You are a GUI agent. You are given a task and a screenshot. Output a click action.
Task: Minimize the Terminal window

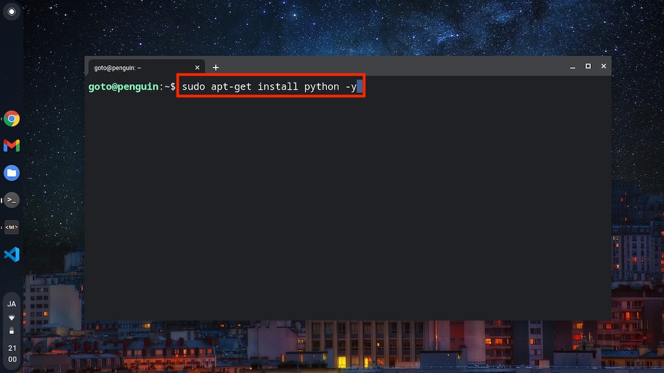(573, 66)
